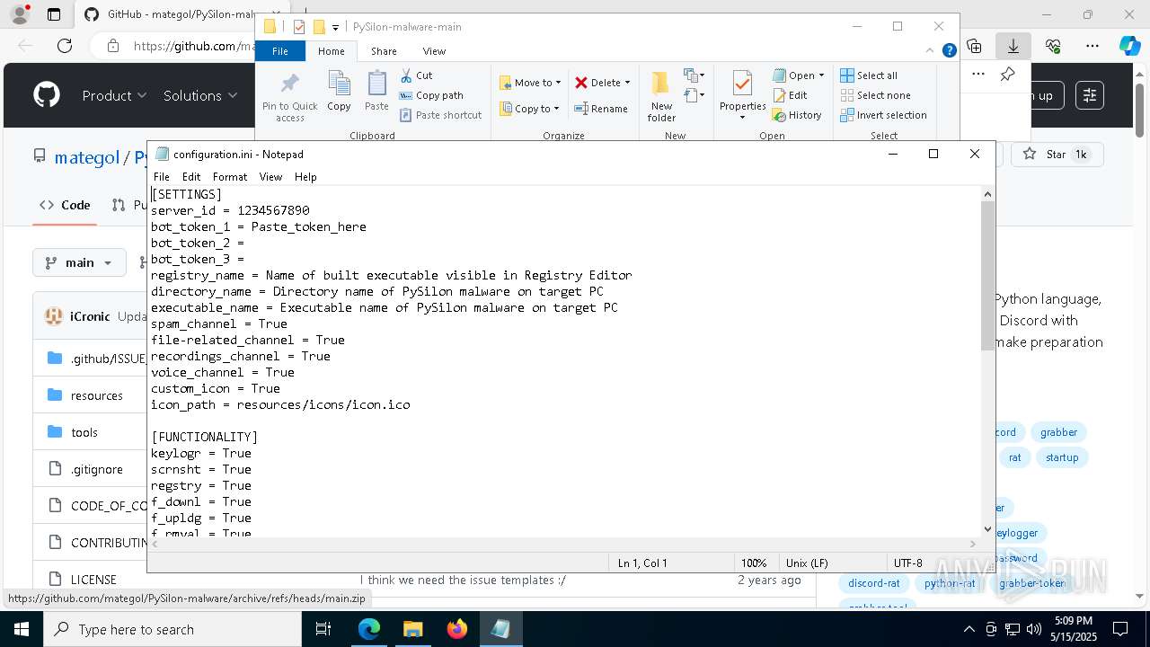
Task: Open Notepad Edit menu
Action: pos(191,177)
